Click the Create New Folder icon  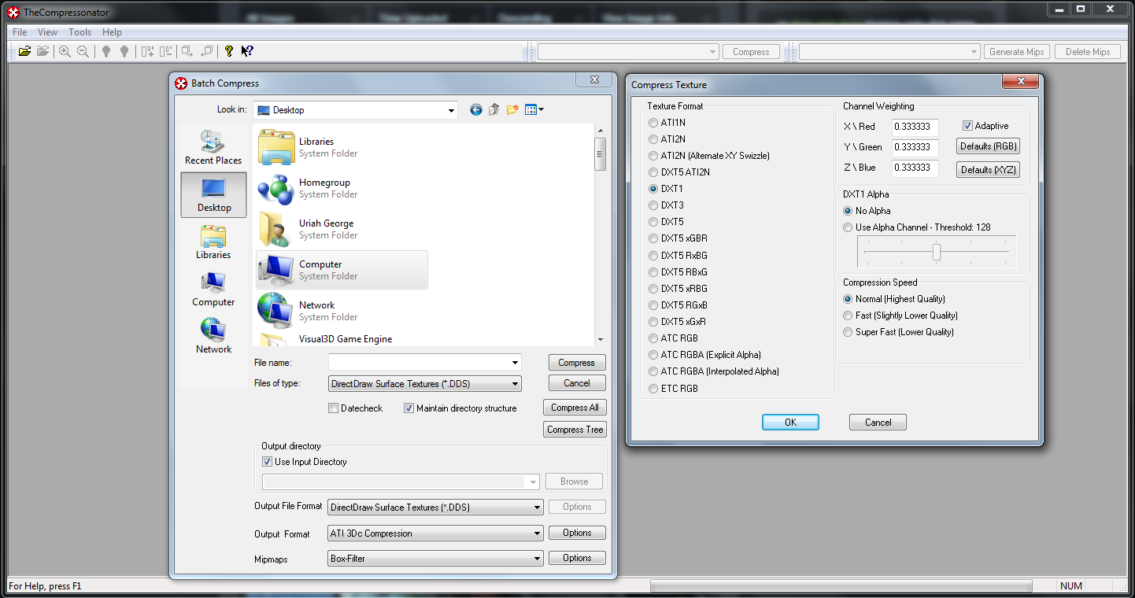coord(512,110)
